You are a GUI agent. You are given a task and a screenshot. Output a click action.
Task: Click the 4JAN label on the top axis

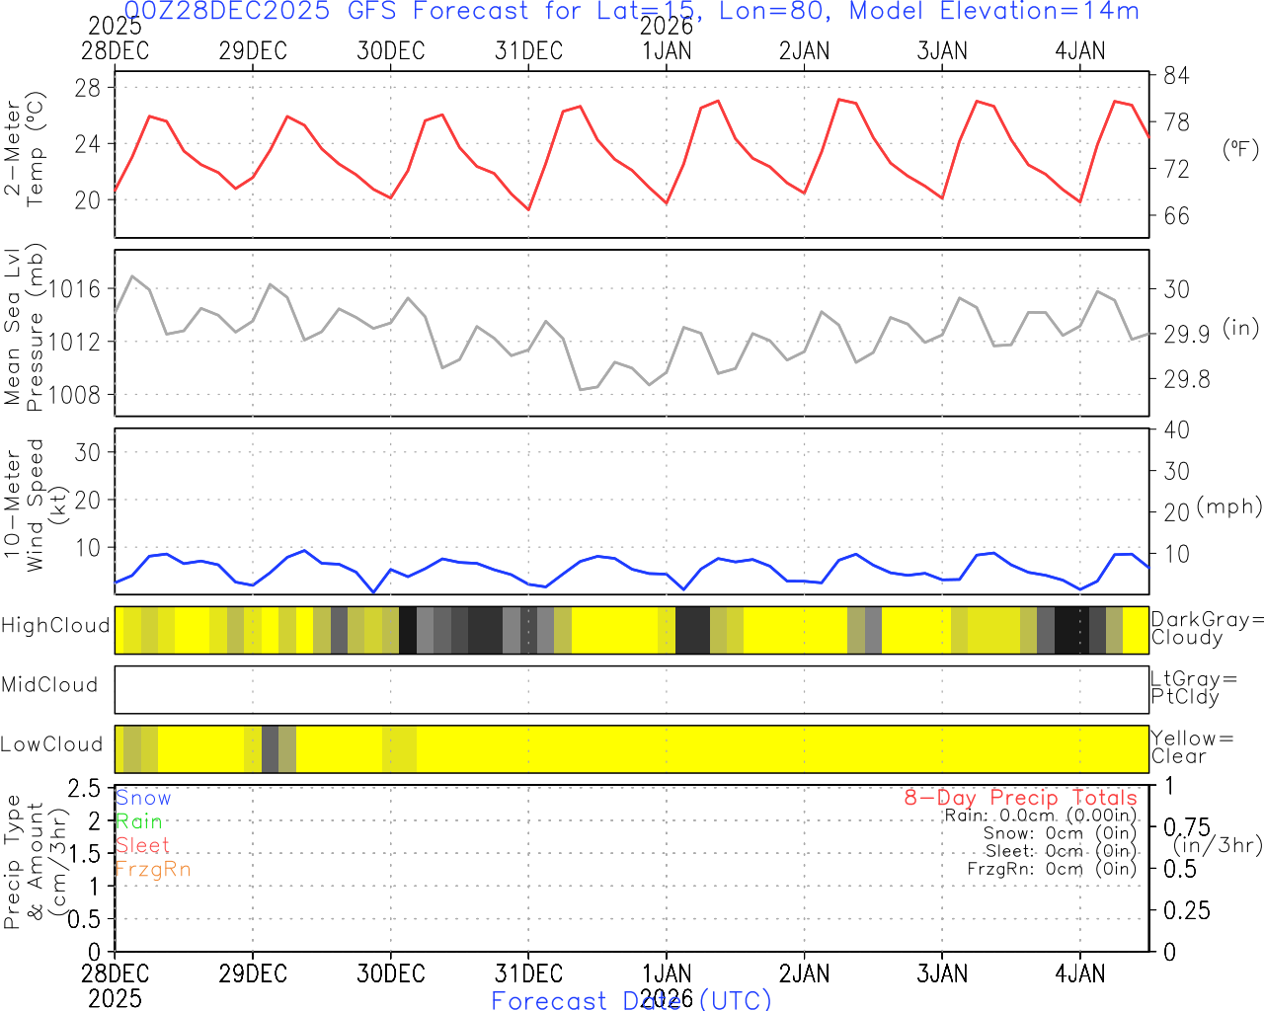(1079, 51)
